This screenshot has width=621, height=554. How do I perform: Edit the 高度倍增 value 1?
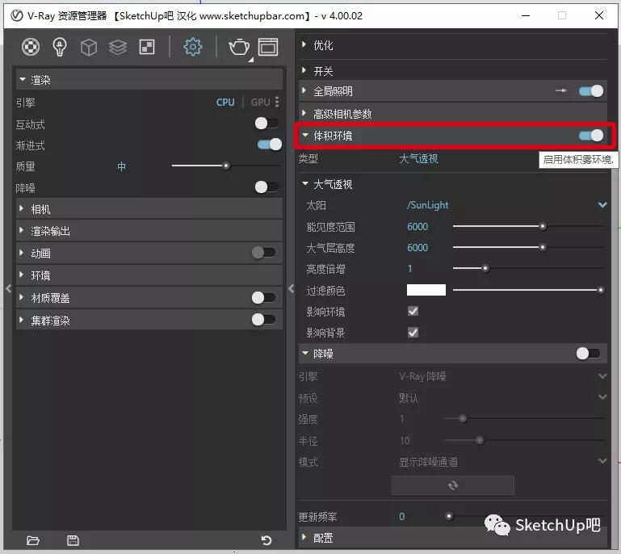410,269
